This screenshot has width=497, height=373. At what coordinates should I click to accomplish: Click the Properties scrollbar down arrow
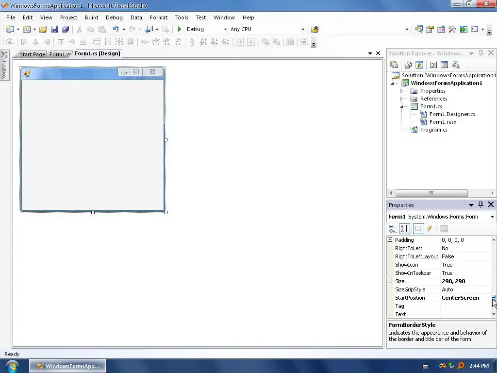pos(494,314)
